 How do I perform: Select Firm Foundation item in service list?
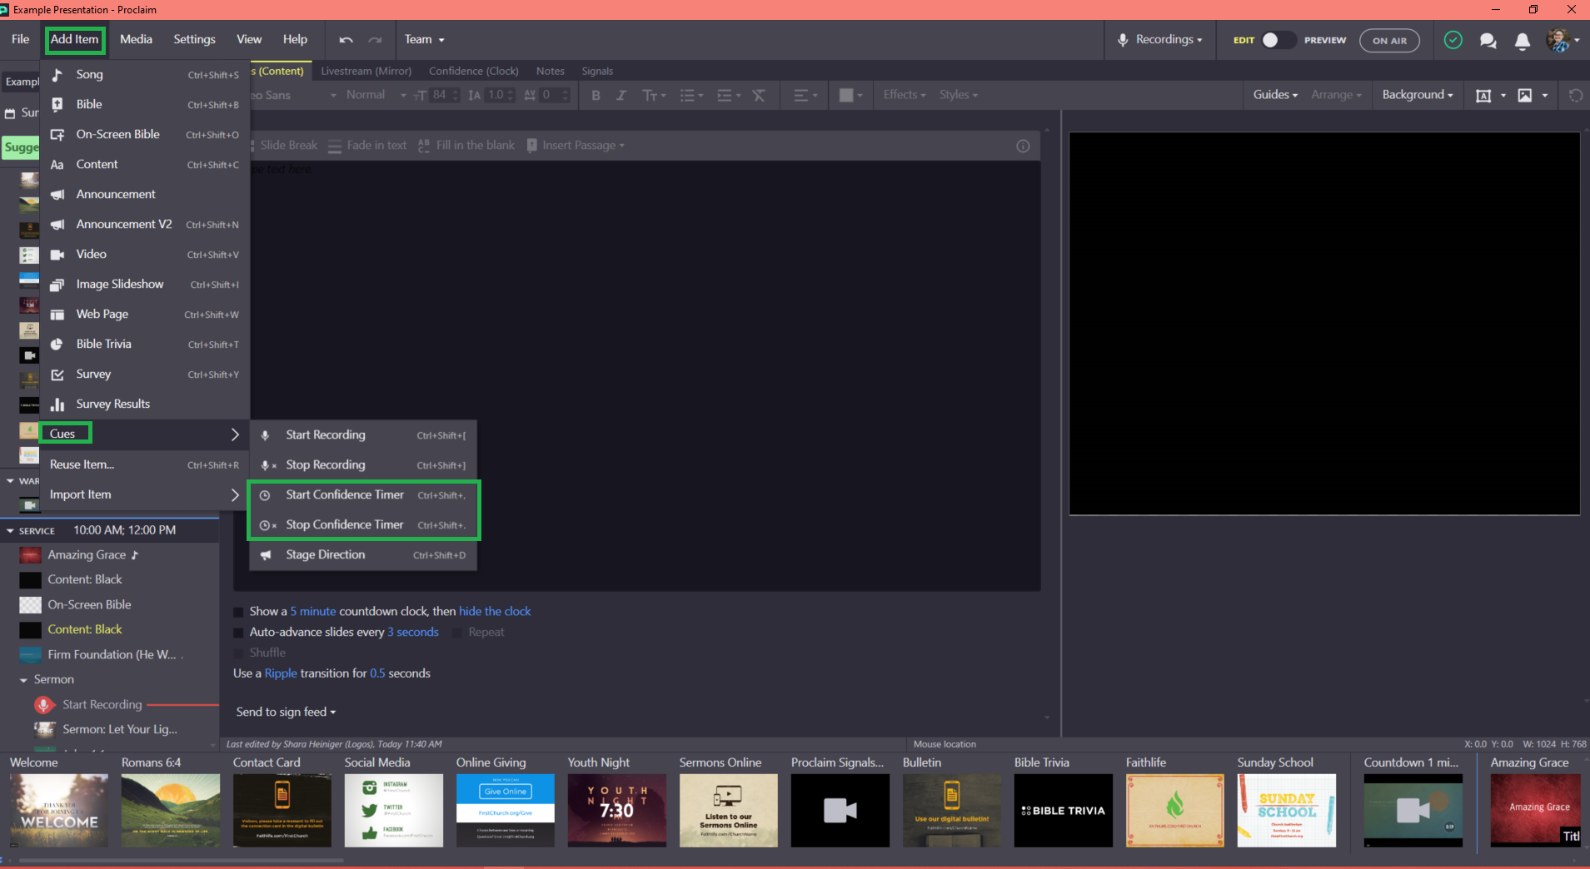point(110,655)
